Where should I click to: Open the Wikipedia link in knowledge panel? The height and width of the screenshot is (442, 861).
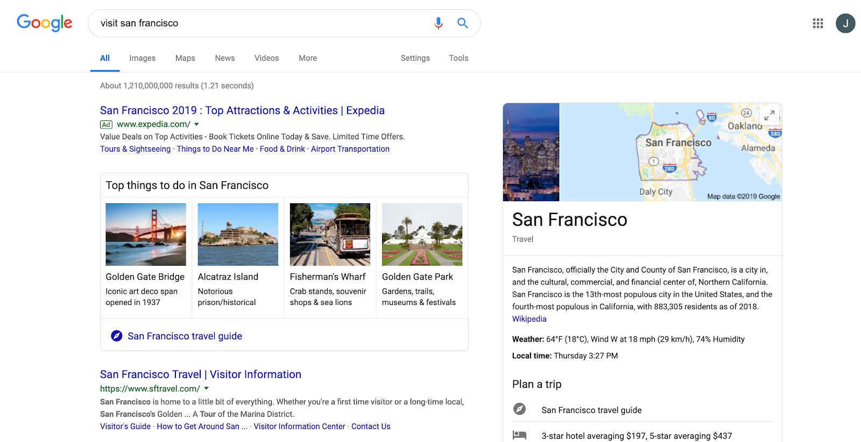click(x=530, y=319)
